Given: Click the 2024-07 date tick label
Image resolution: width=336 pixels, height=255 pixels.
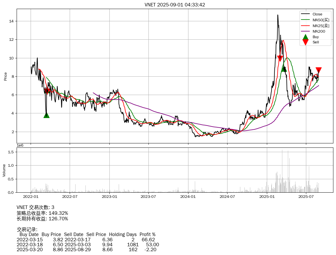Looking at the screenshot, I should coord(227,196).
